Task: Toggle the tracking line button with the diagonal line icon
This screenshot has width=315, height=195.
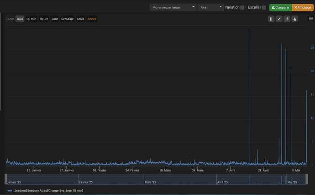Action: tap(279, 19)
